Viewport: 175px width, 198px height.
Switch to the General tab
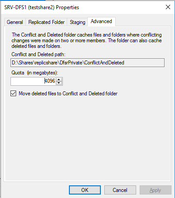(x=15, y=22)
